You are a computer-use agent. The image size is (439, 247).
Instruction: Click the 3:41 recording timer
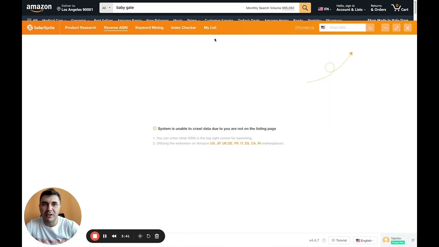coord(126,236)
